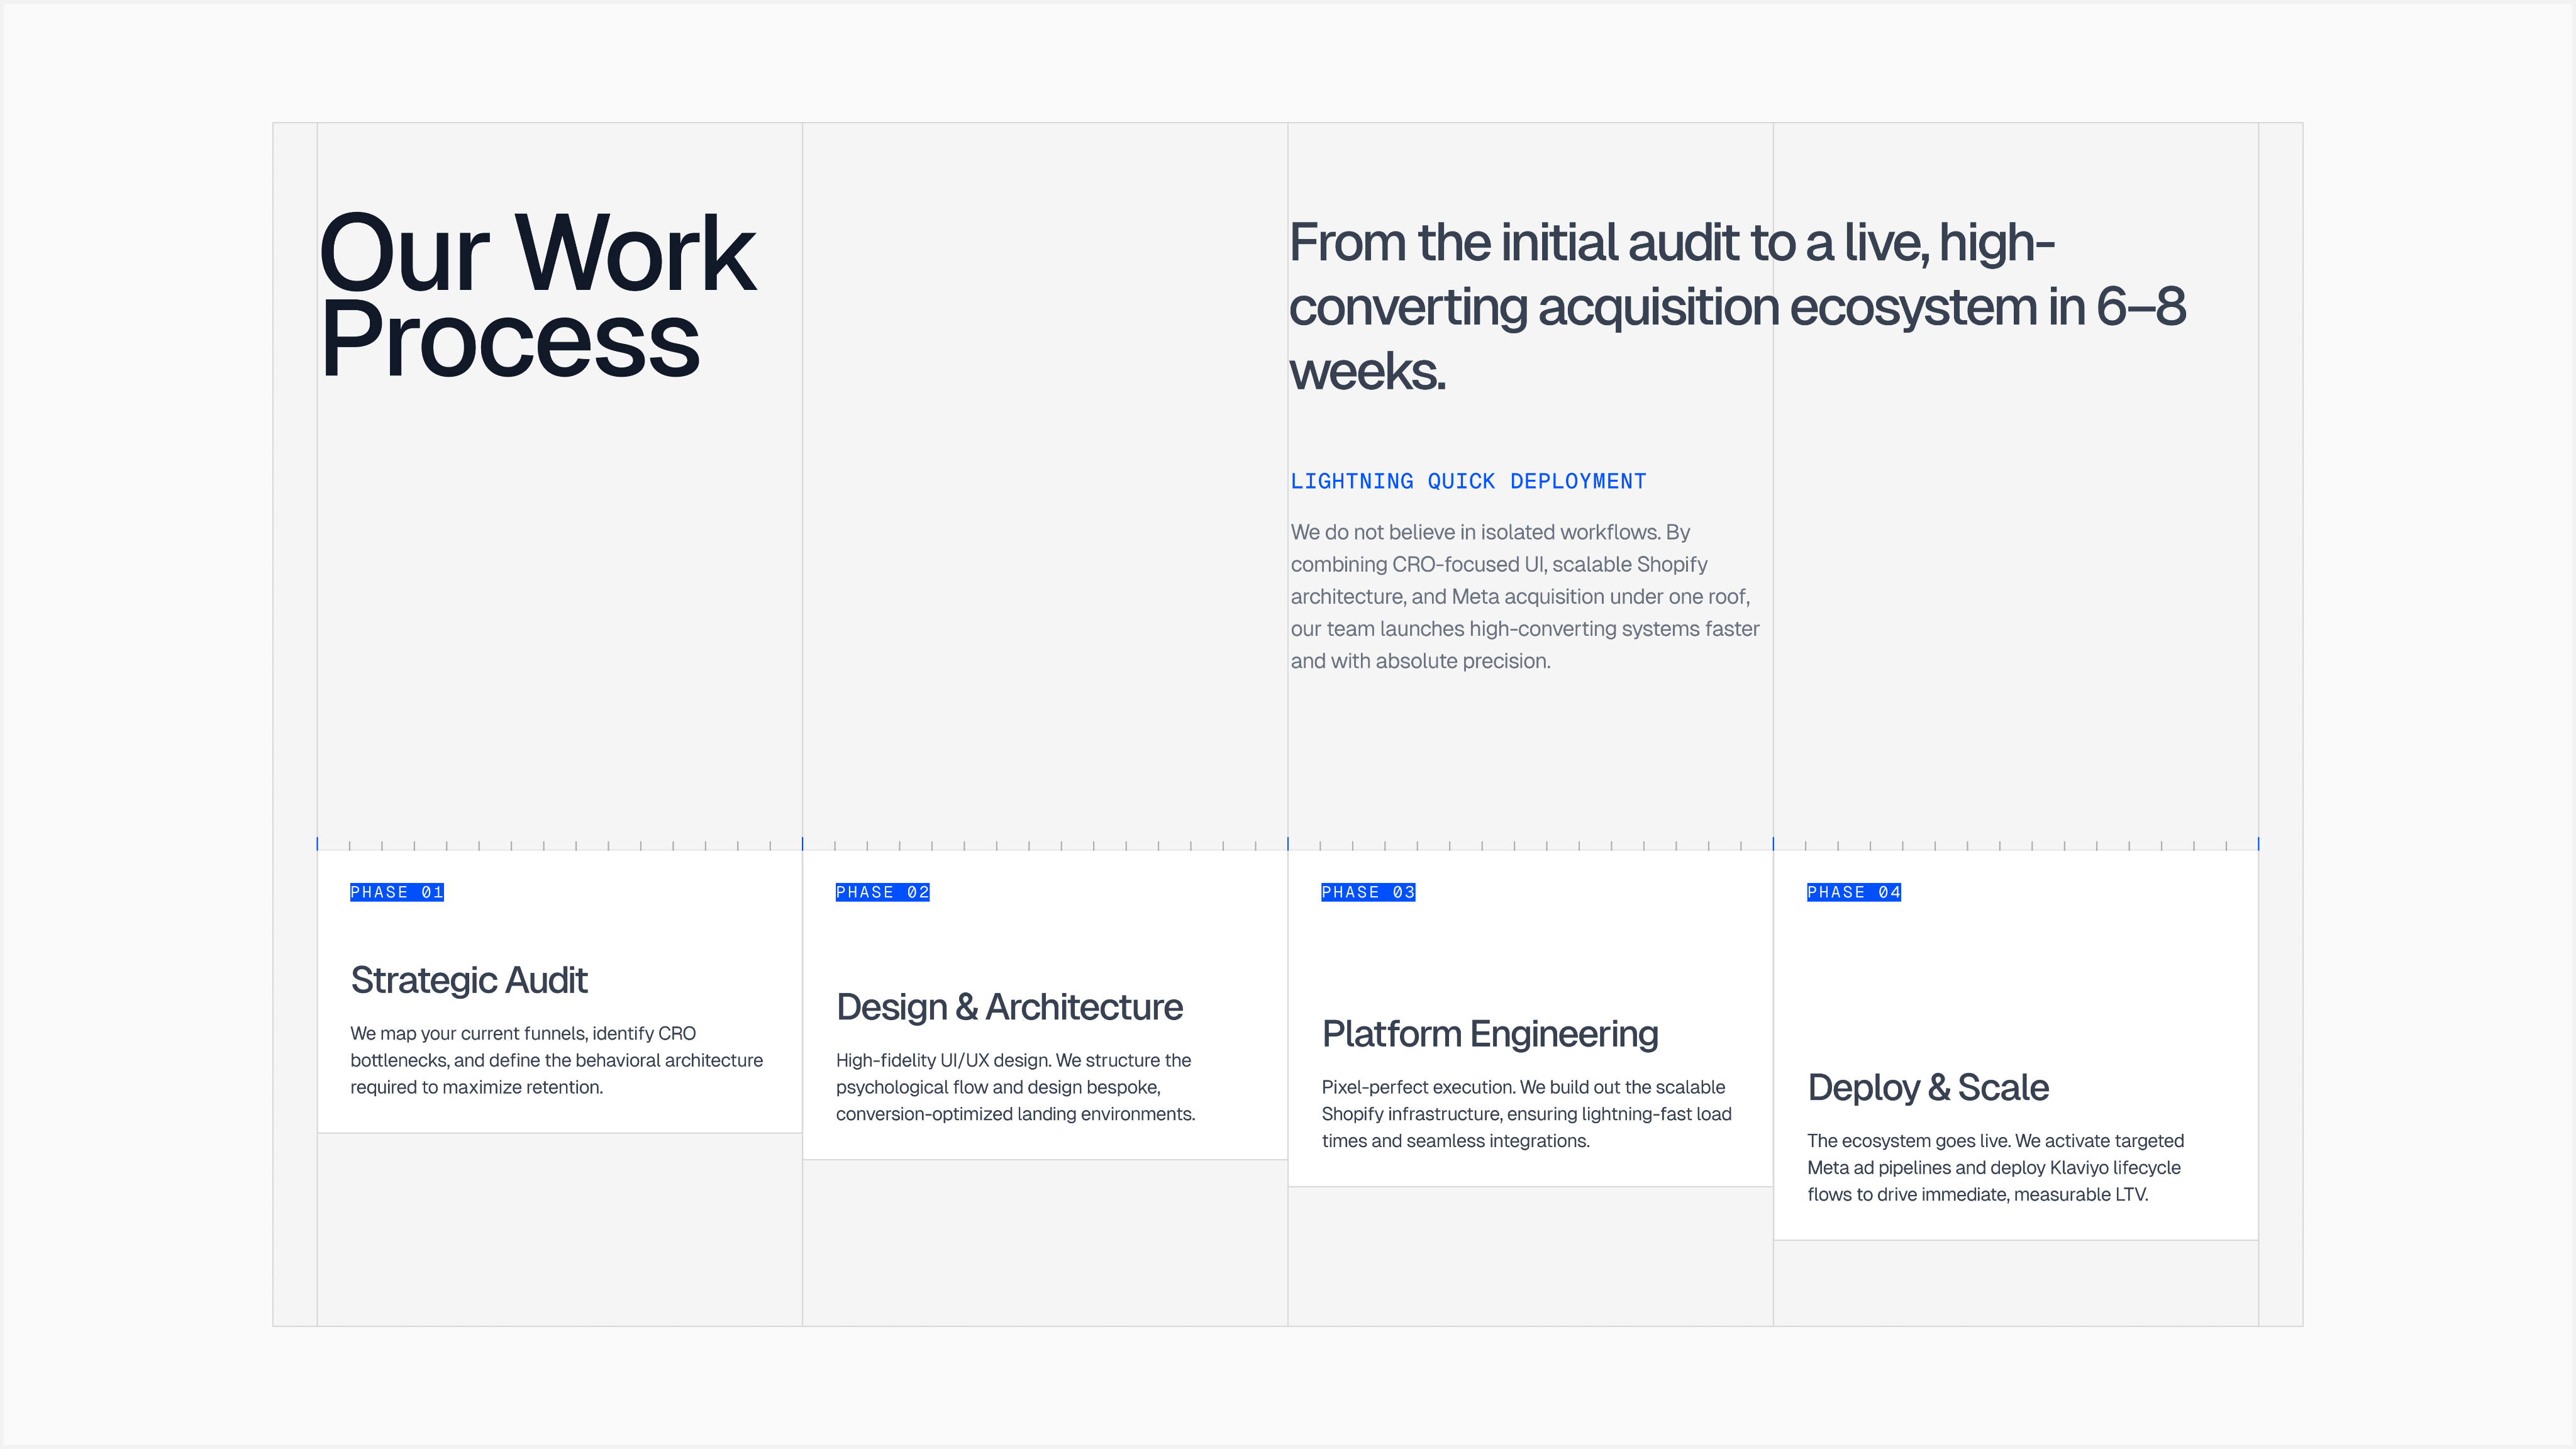
Task: Click the PHASE 03 badge
Action: click(1367, 892)
